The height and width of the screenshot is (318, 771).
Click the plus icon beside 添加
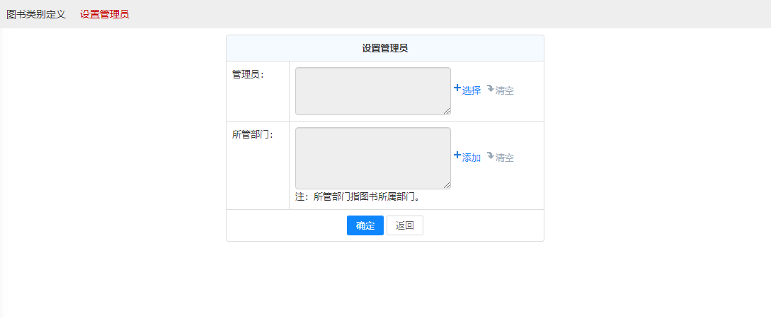coord(457,155)
